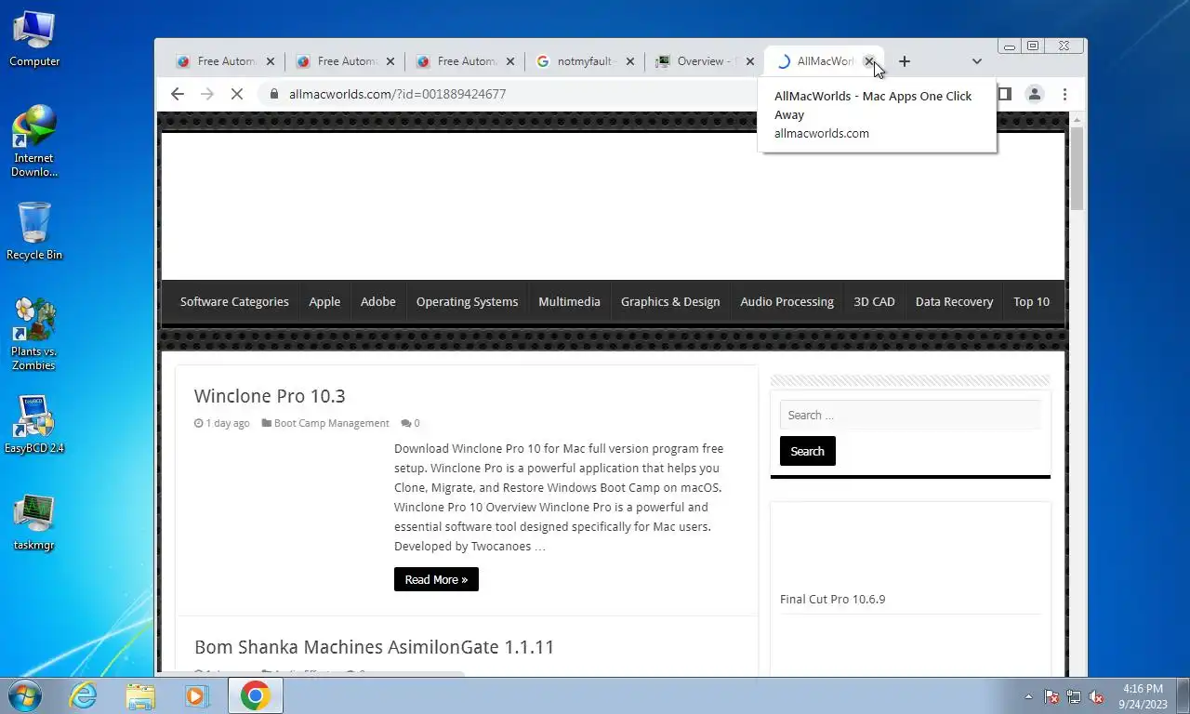1190x714 pixels.
Task: Open the 3D CAD category
Action: coord(874,301)
